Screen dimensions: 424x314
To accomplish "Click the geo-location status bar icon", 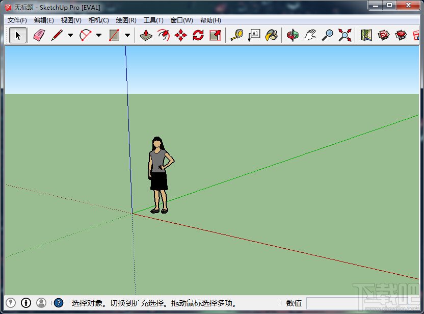I will point(11,303).
